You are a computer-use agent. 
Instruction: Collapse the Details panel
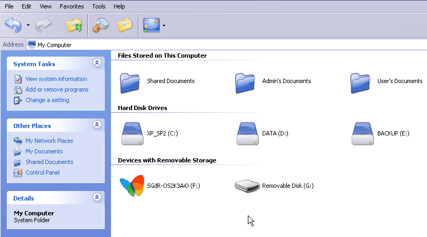click(96, 197)
